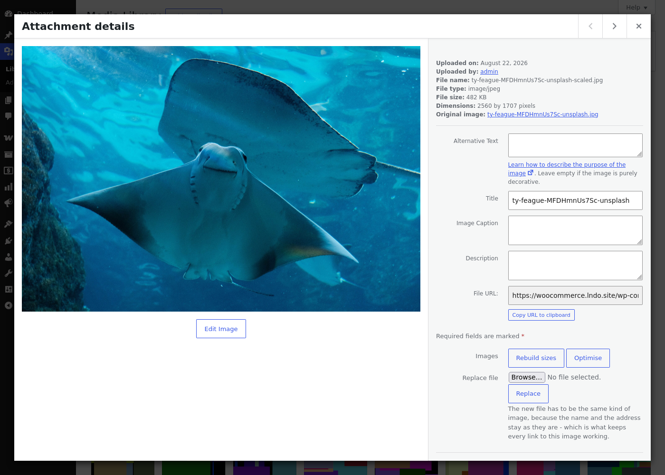Open the link on describing the image purpose

click(567, 169)
